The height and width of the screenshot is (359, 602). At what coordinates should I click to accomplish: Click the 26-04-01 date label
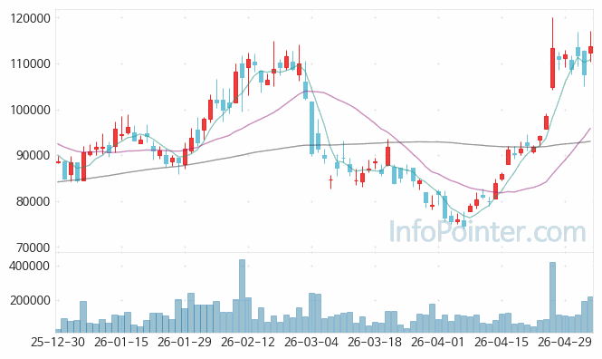(x=437, y=342)
